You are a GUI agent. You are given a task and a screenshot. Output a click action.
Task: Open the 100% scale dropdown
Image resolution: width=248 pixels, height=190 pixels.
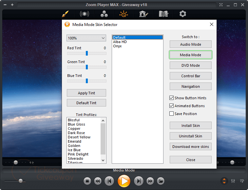coord(86,38)
